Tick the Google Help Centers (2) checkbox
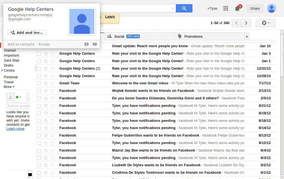Image resolution: width=284 pixels, height=179 pixels. pyautogui.click(x=39, y=69)
